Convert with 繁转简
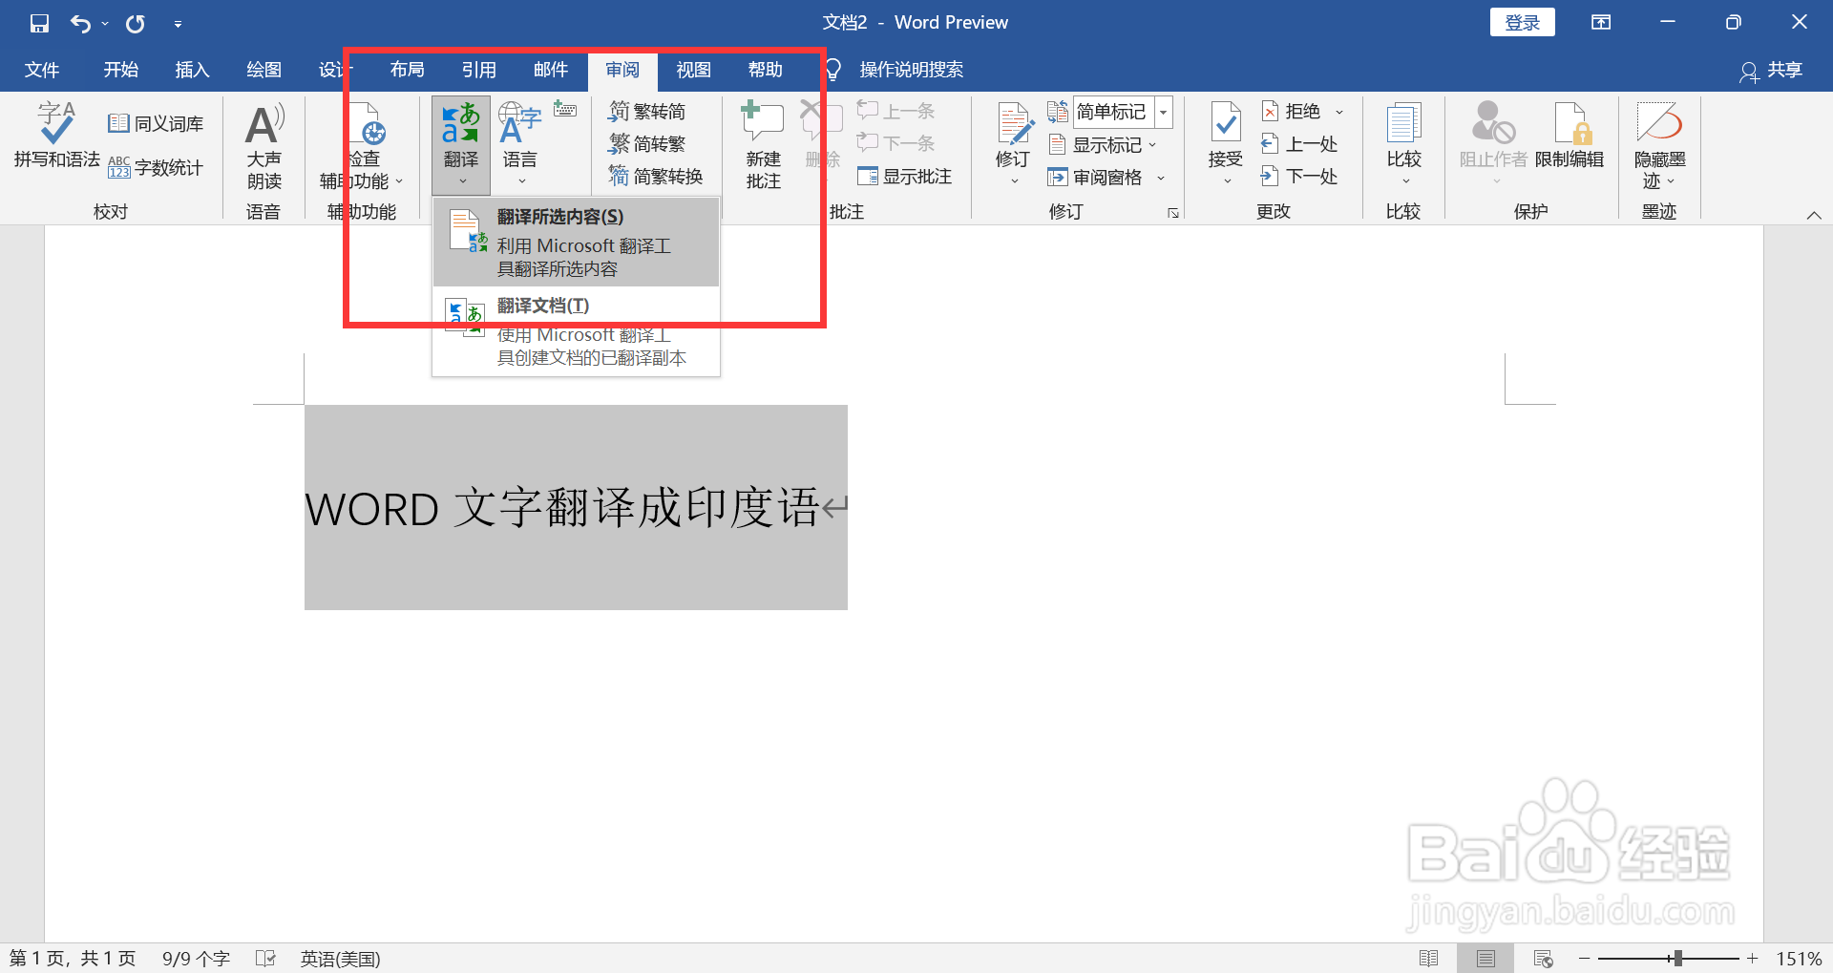 647,112
